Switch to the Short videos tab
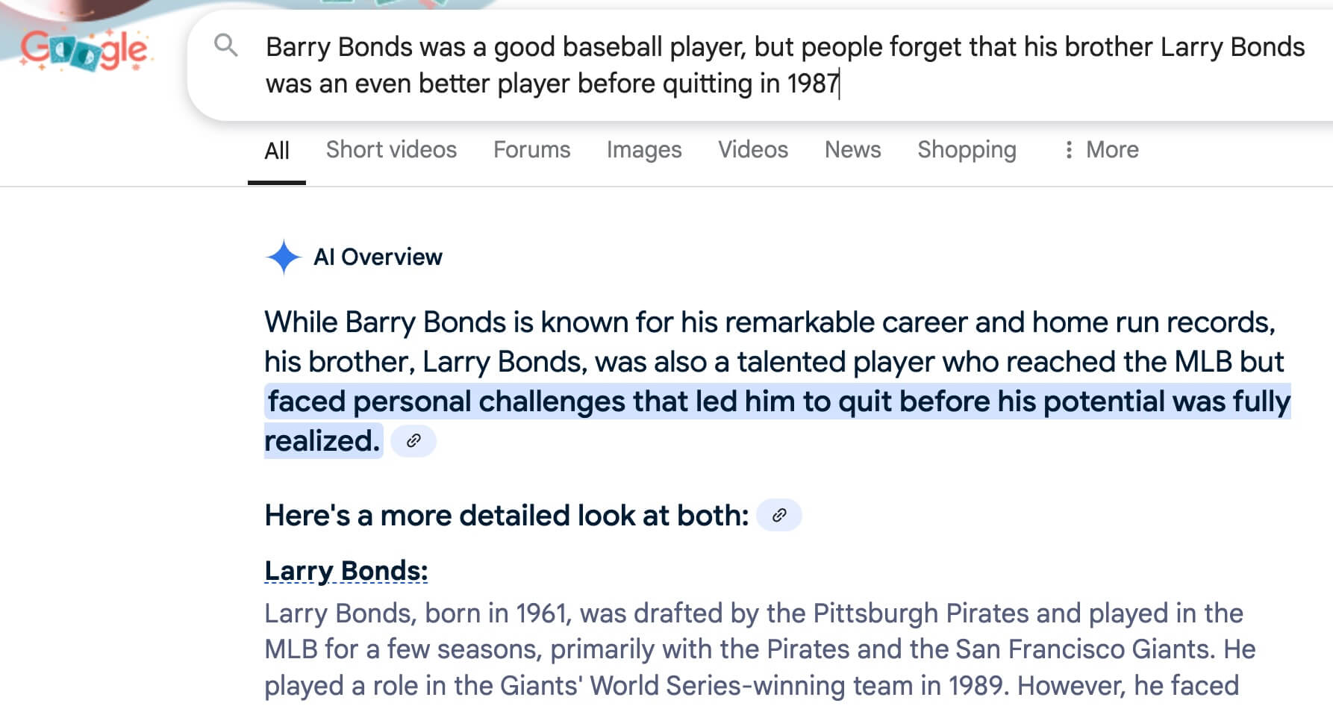Screen dimensions: 1333x709 point(391,150)
